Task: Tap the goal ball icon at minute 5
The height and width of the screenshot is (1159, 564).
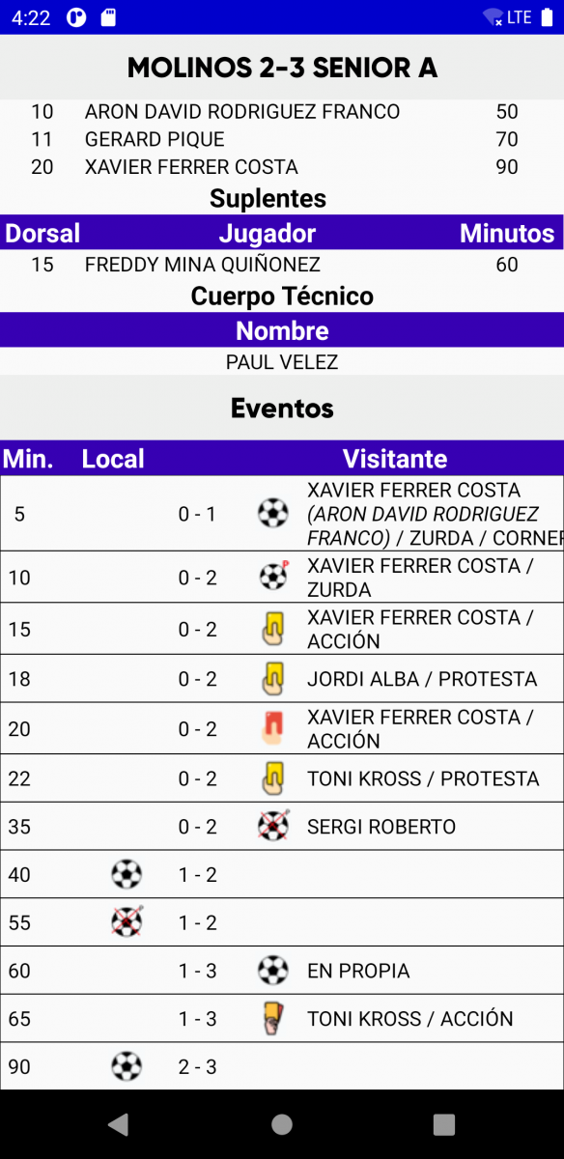Action: point(273,513)
